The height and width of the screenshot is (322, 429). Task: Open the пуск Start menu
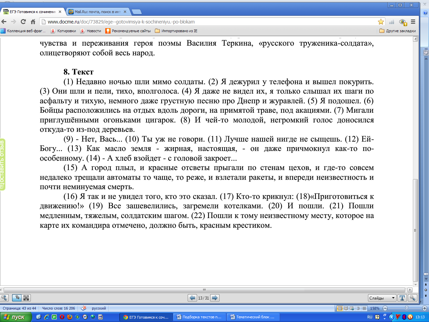coord(16,317)
